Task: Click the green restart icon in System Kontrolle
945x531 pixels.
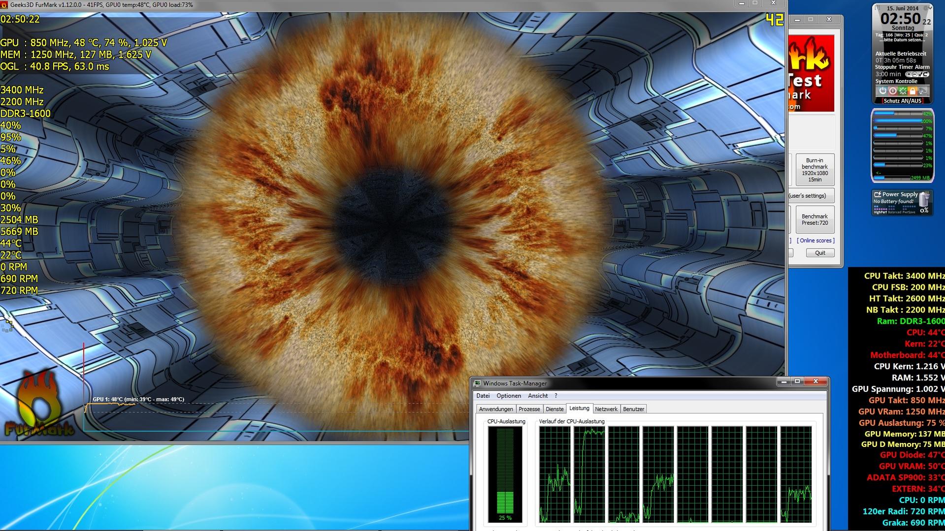Action: [x=903, y=91]
